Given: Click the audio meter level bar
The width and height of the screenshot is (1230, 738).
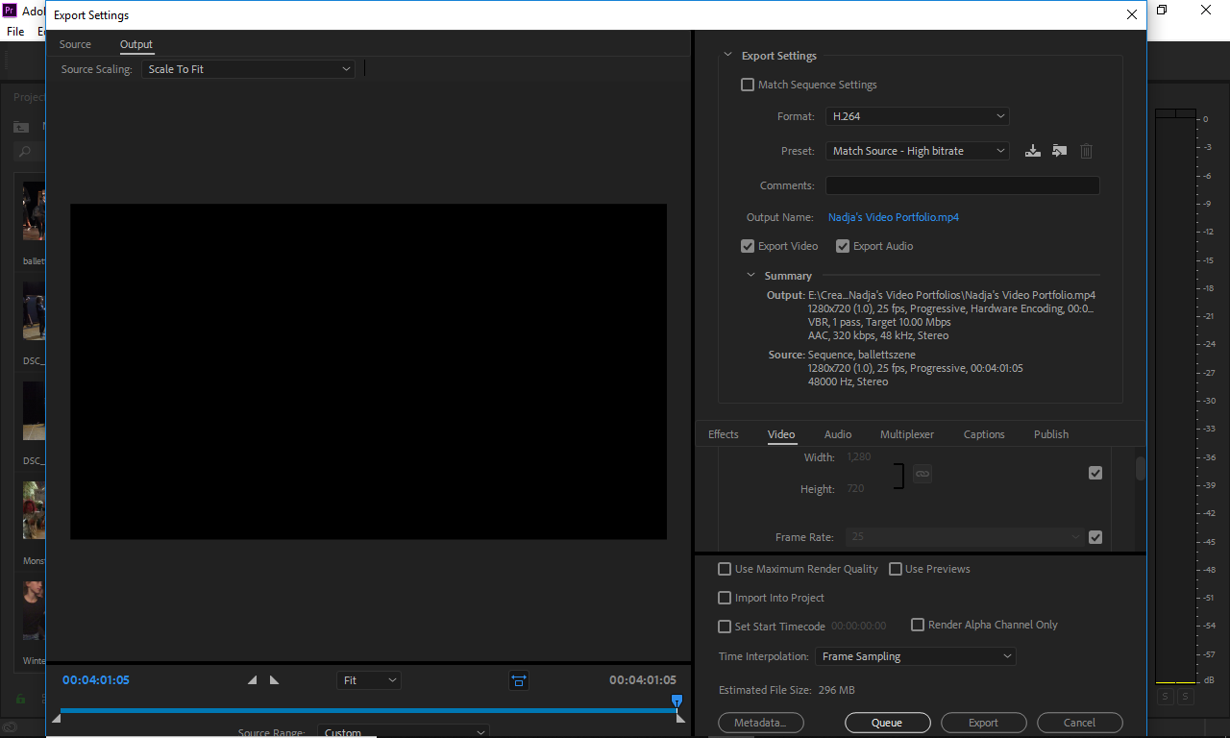Looking at the screenshot, I should 1175,395.
